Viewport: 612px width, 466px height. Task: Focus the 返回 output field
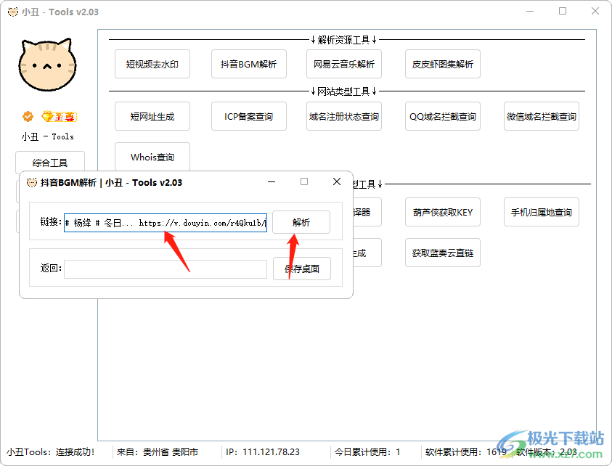pyautogui.click(x=166, y=269)
